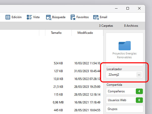Sort by the Tamaño column header
Image resolution: width=152 pixels, height=114 pixels.
pos(56,33)
